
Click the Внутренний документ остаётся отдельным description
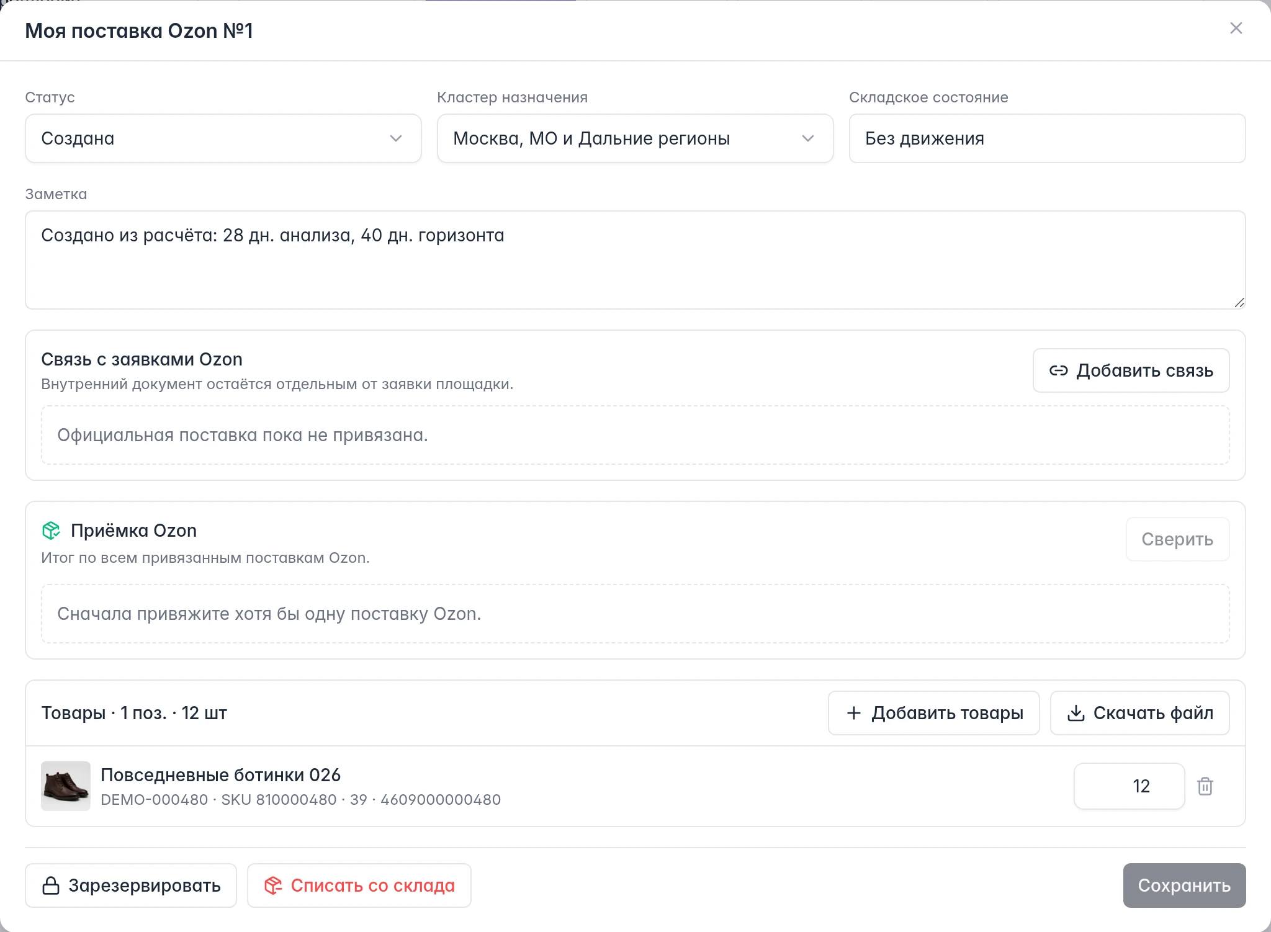[x=277, y=384]
